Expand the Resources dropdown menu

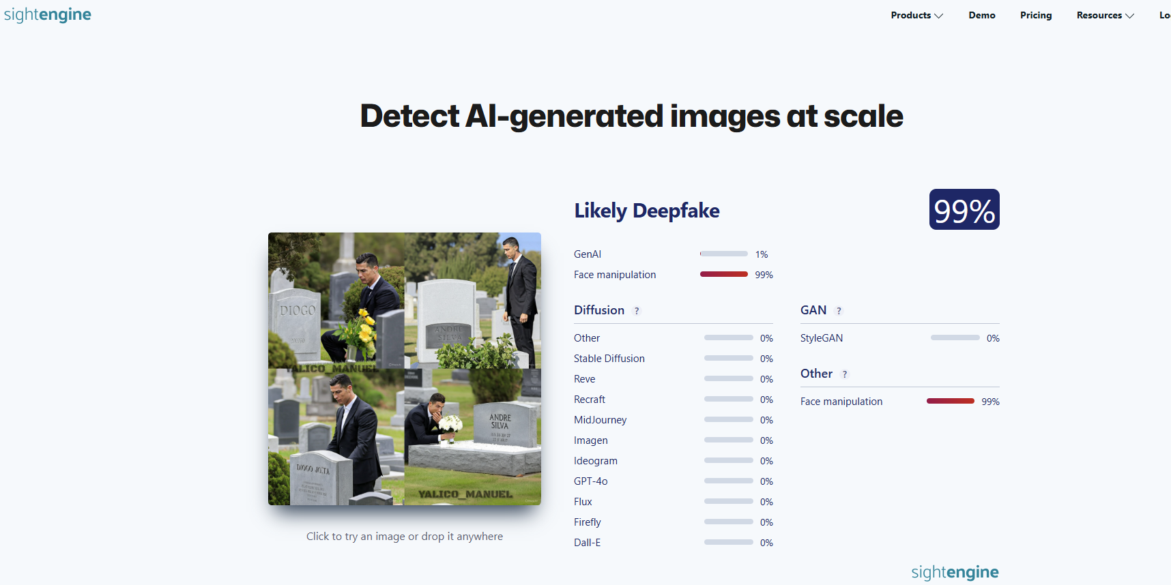(1105, 15)
